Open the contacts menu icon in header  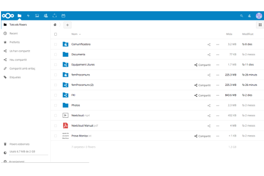tap(249, 16)
